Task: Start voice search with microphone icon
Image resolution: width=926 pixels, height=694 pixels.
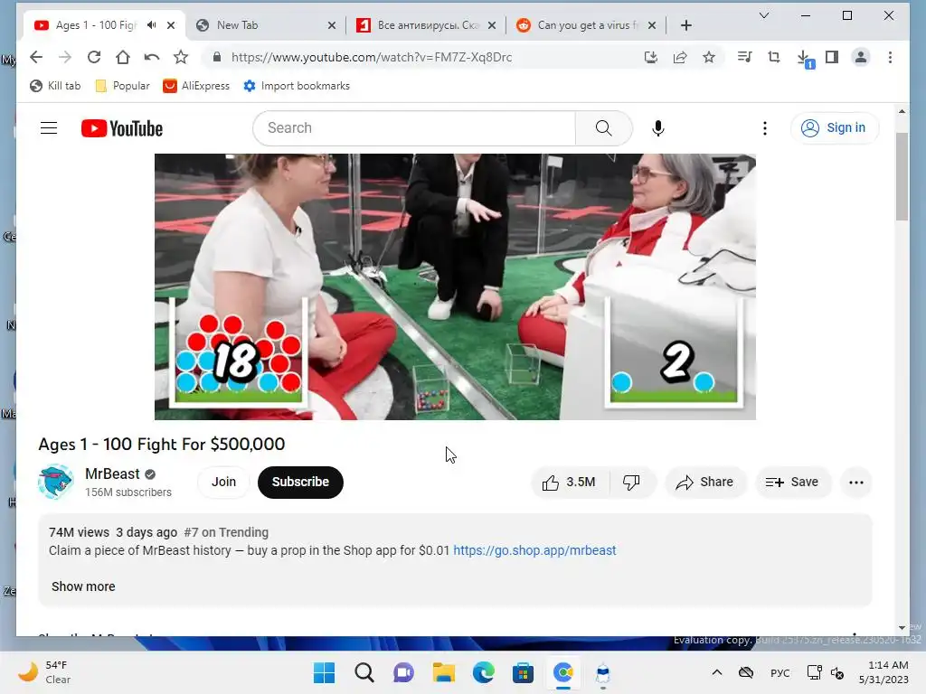Action: pos(658,128)
